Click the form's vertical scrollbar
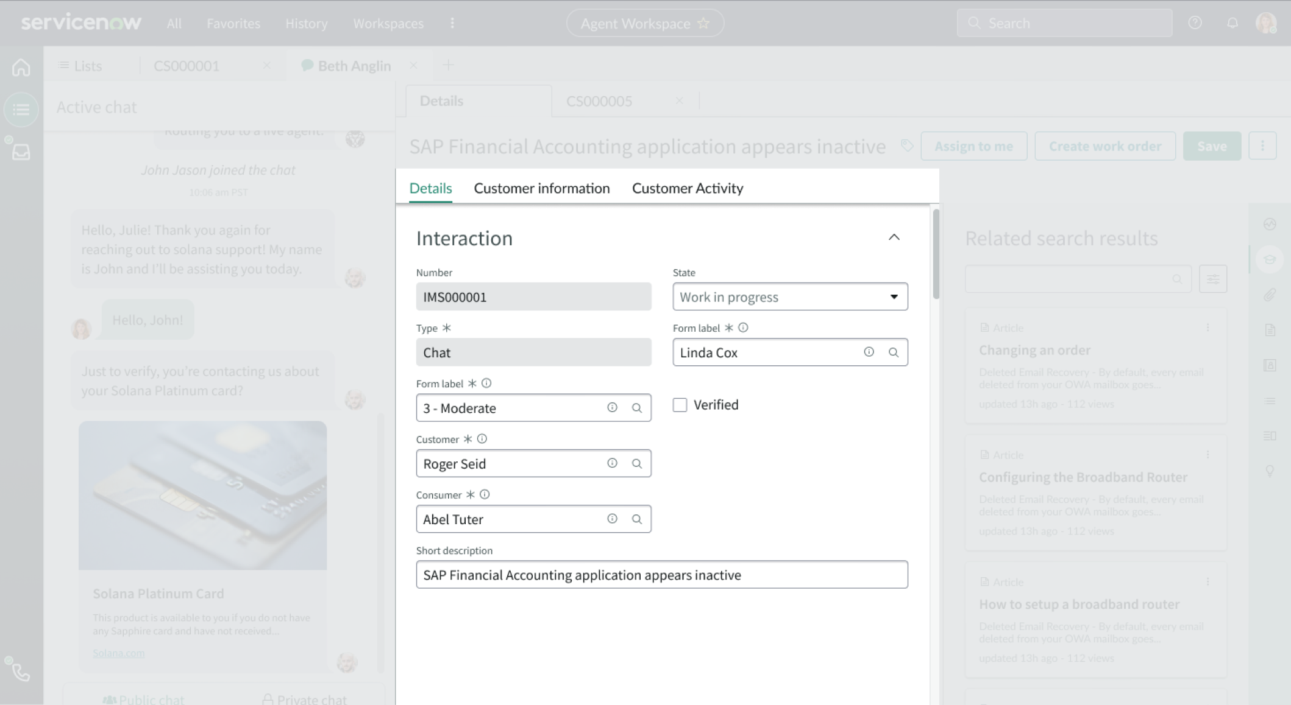Viewport: 1291px width, 705px height. click(x=936, y=254)
